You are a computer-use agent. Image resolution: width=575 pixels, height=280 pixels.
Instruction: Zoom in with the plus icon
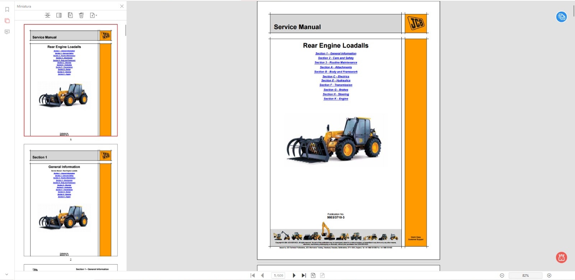click(549, 275)
